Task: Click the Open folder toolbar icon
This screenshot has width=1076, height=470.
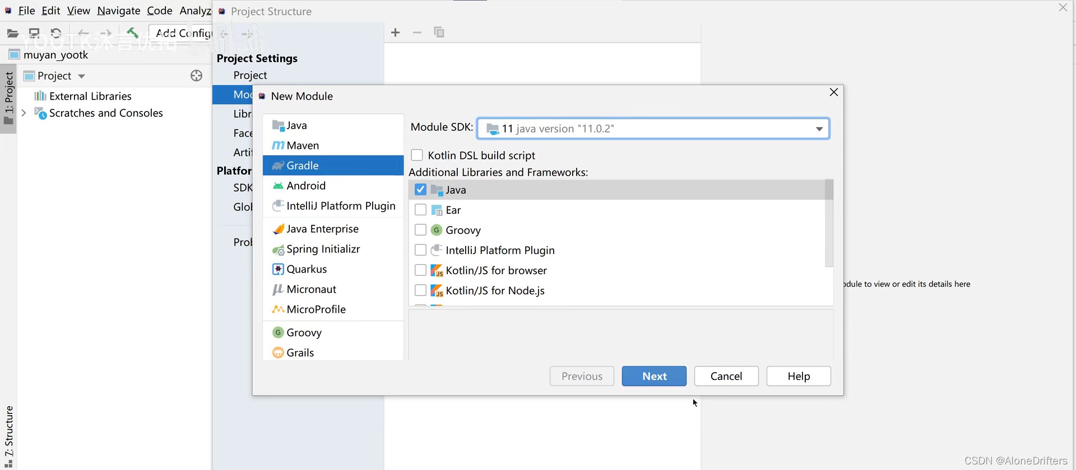Action: click(x=12, y=33)
